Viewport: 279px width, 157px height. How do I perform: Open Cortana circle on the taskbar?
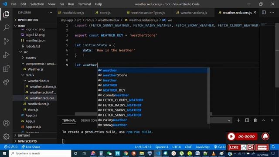pyautogui.click(x=75, y=153)
